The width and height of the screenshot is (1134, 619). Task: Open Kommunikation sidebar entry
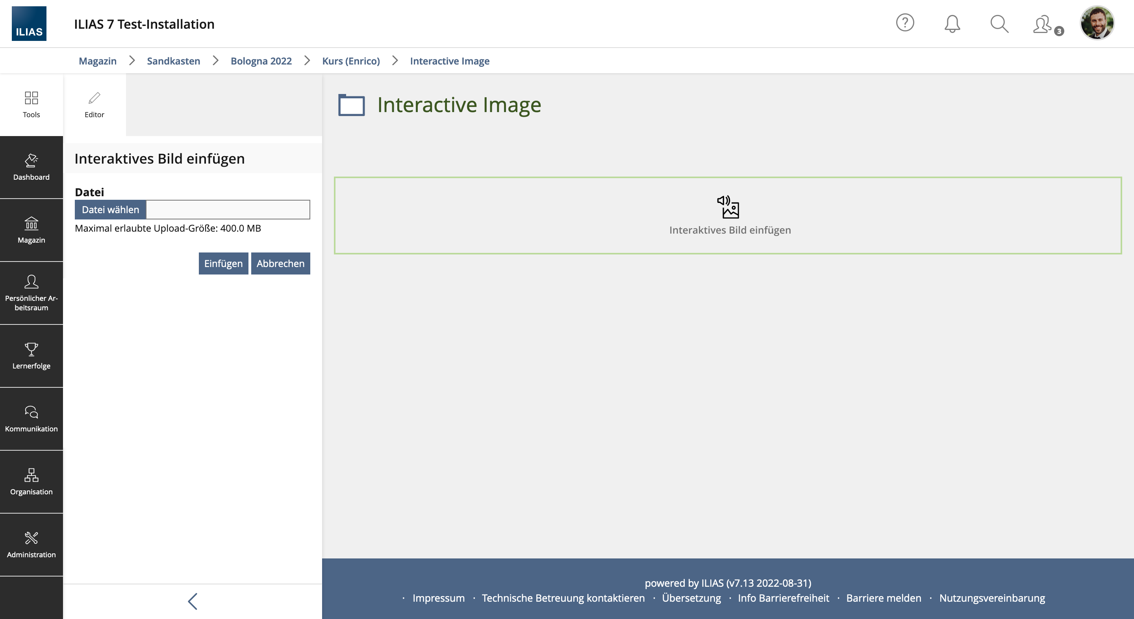pos(31,419)
